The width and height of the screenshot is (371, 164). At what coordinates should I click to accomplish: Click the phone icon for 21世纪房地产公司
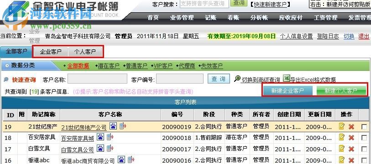point(122,126)
